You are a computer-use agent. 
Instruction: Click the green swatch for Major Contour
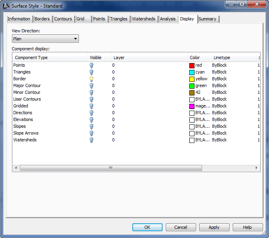[x=192, y=86]
